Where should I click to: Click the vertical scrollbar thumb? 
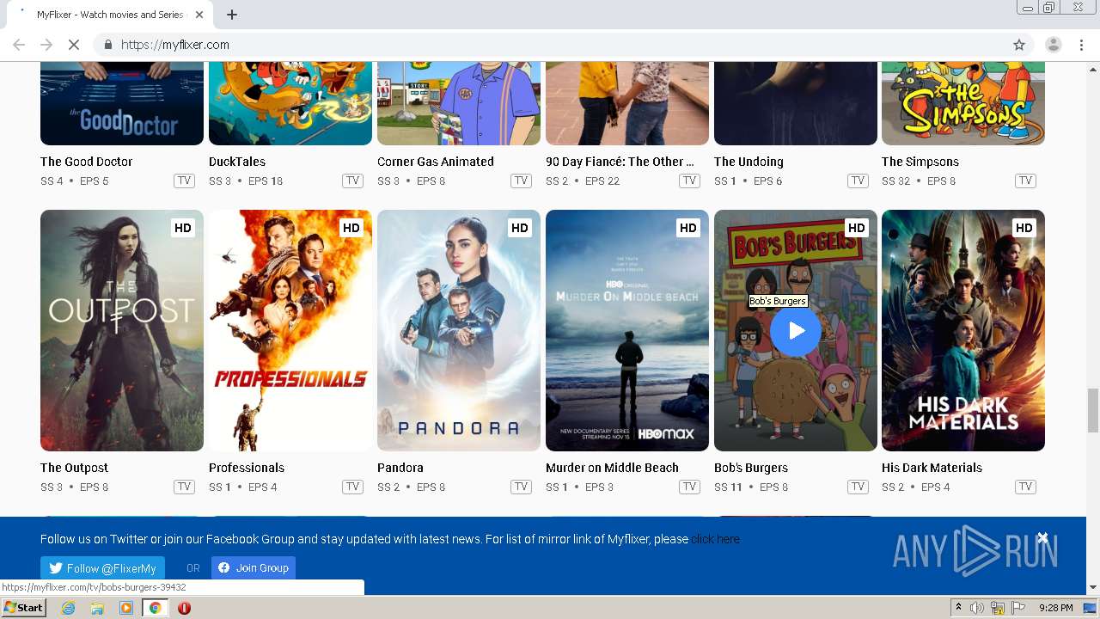pyautogui.click(x=1092, y=410)
